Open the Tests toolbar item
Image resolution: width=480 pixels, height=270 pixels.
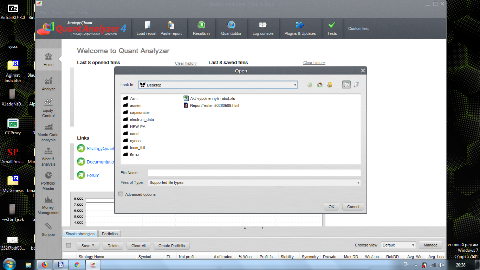[332, 28]
